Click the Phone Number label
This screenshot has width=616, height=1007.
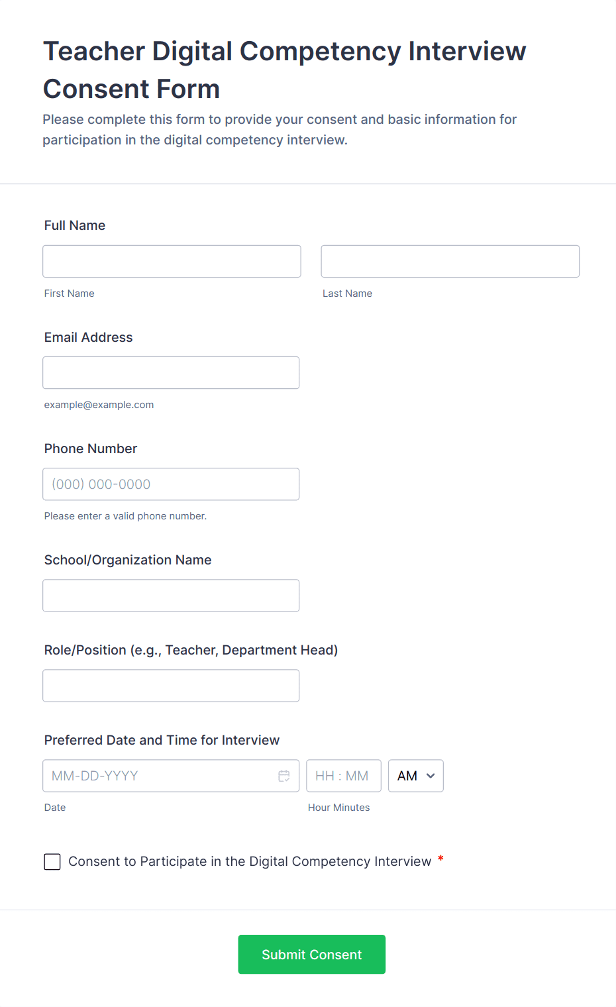[91, 449]
